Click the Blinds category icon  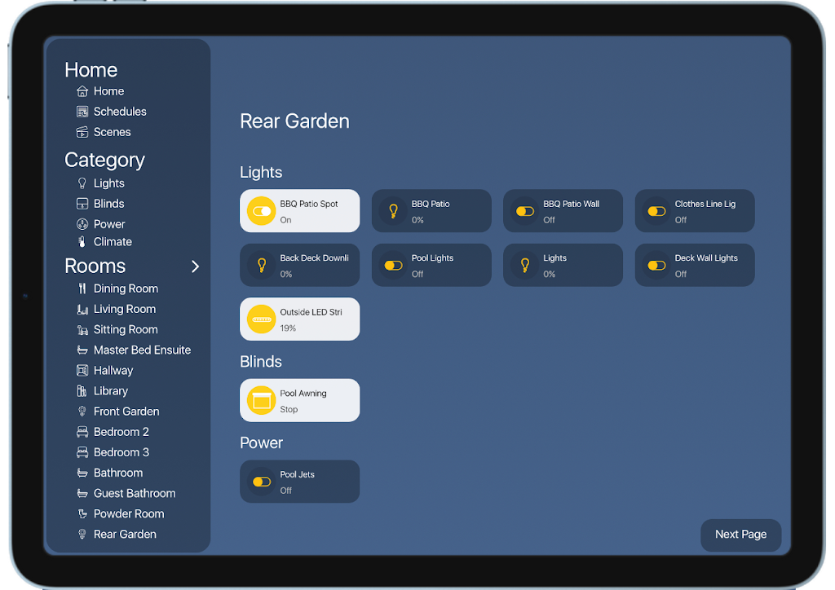click(x=82, y=204)
